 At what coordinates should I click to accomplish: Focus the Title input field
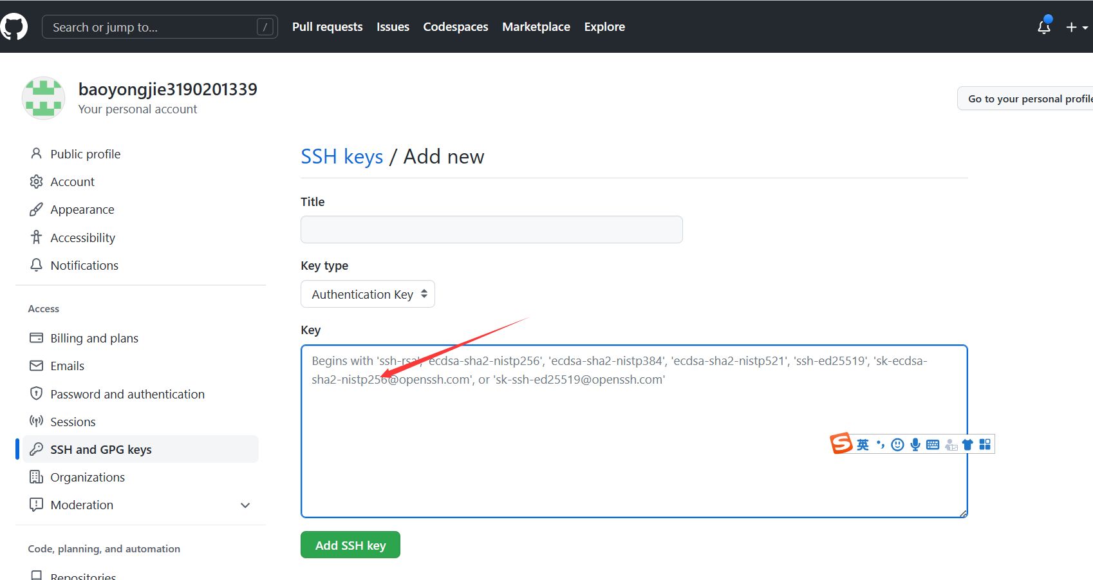point(491,230)
